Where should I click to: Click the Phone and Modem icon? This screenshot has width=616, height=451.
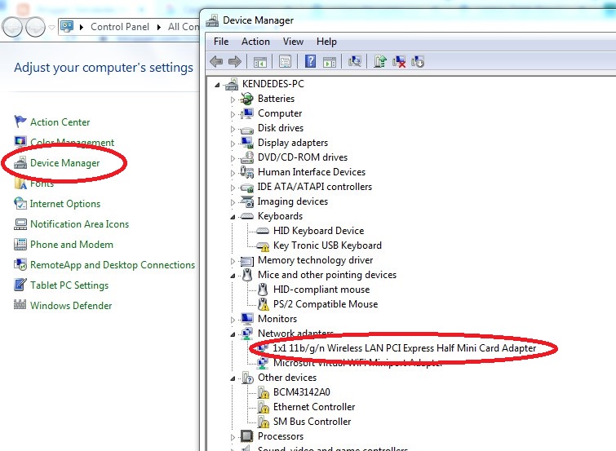point(20,245)
